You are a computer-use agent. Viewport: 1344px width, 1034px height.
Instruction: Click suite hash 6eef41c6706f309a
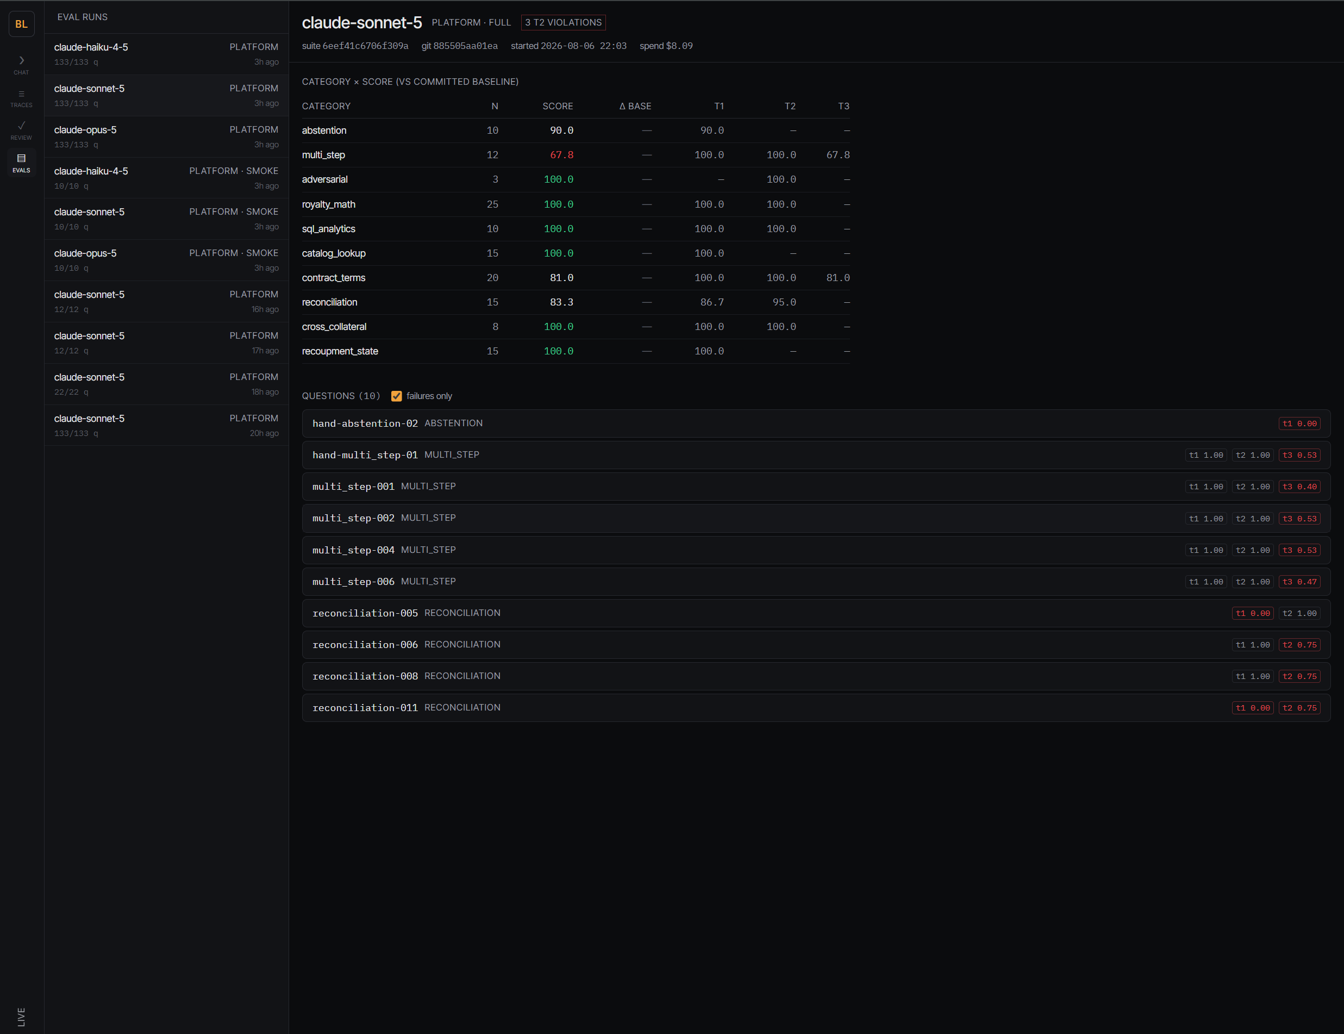point(365,46)
